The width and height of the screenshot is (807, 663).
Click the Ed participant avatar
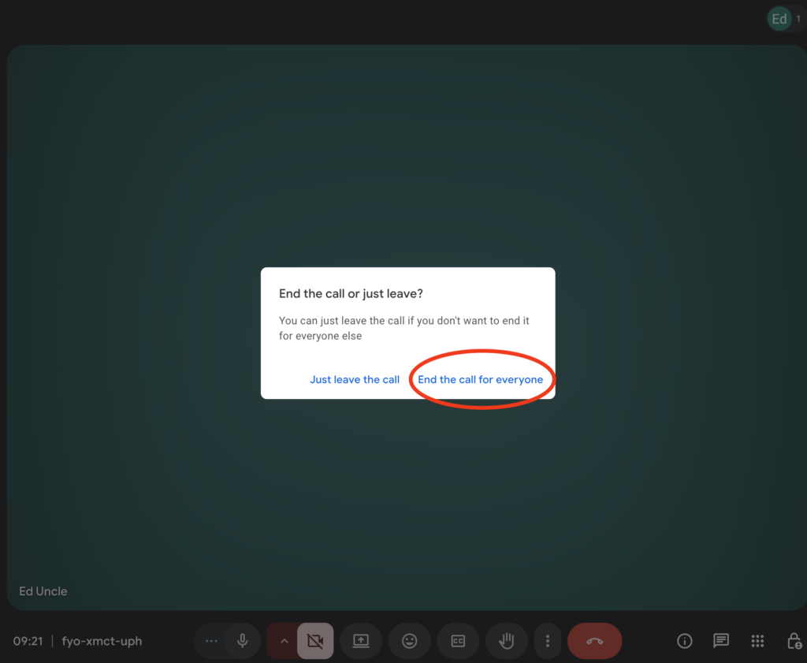[779, 19]
